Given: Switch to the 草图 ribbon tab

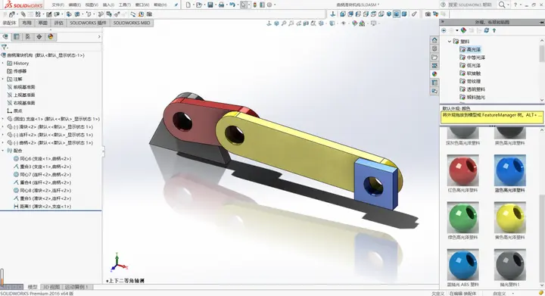Looking at the screenshot, I should pos(42,23).
